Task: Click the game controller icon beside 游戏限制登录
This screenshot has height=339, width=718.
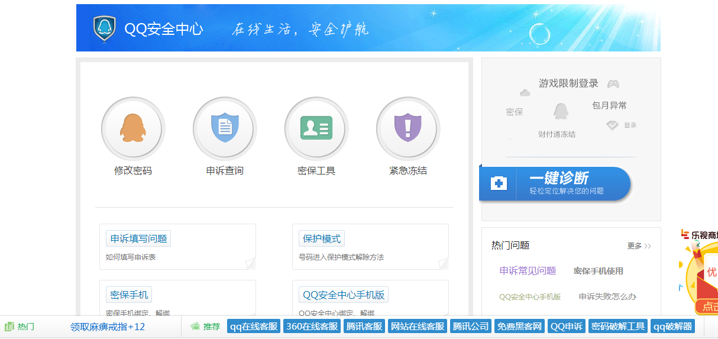Action: pos(613,84)
